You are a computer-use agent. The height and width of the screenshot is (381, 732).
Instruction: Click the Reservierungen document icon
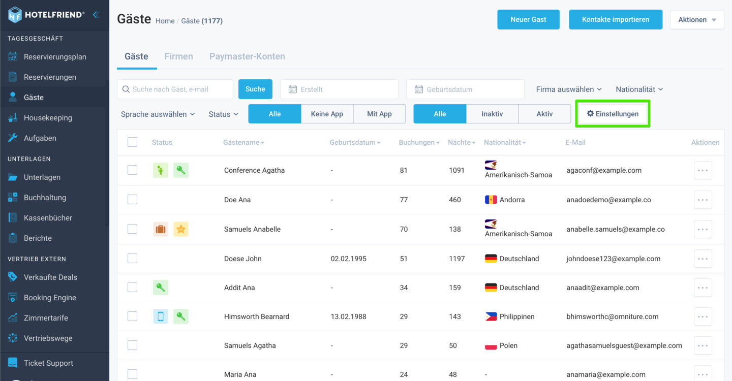[x=13, y=77]
